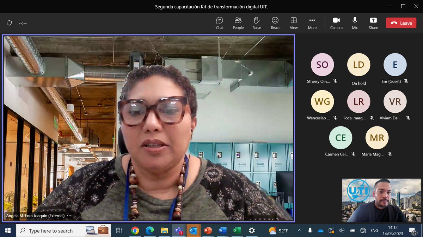Select the E Enr (Guest) avatar

point(395,65)
